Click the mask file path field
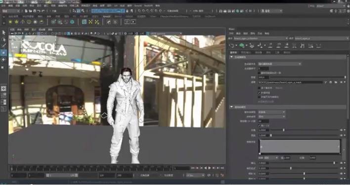 tap(290, 82)
